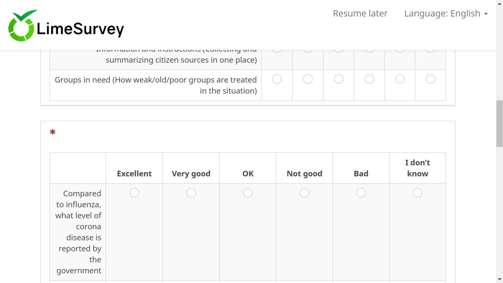Click Resume later link
The width and height of the screenshot is (503, 283).
(360, 13)
